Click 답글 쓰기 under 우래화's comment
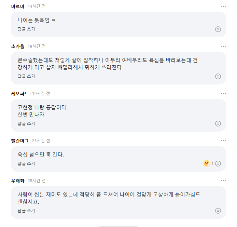Screen dimensions: 237x227 (26, 211)
